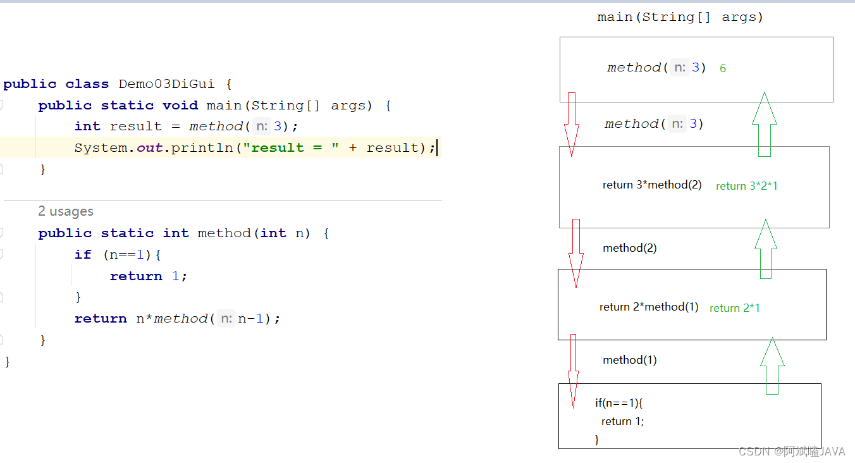
Task: Click the green "6" result in the diagram
Action: 723,68
